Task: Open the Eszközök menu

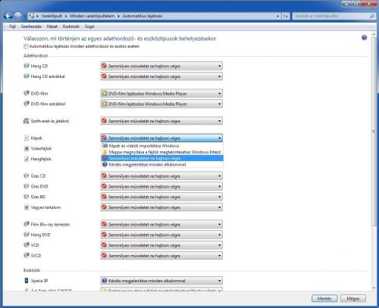Action: coord(71,26)
